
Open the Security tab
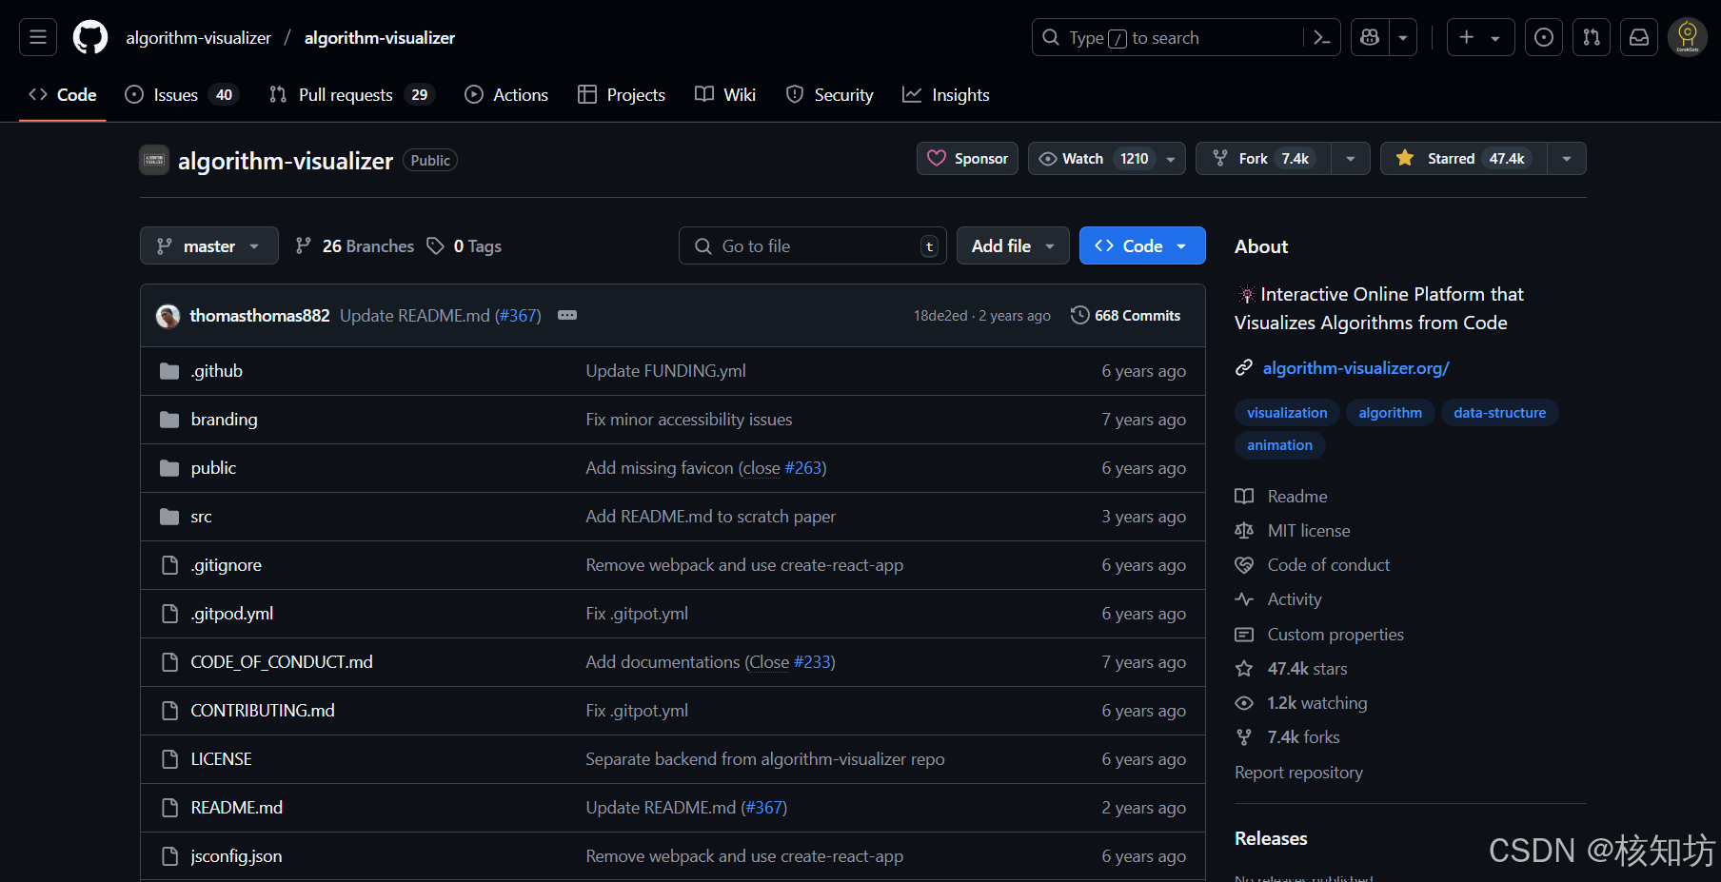(830, 94)
